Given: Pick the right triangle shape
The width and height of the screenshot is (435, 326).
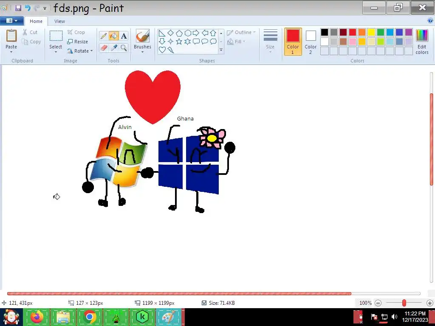Looking at the screenshot, I should tap(162, 33).
